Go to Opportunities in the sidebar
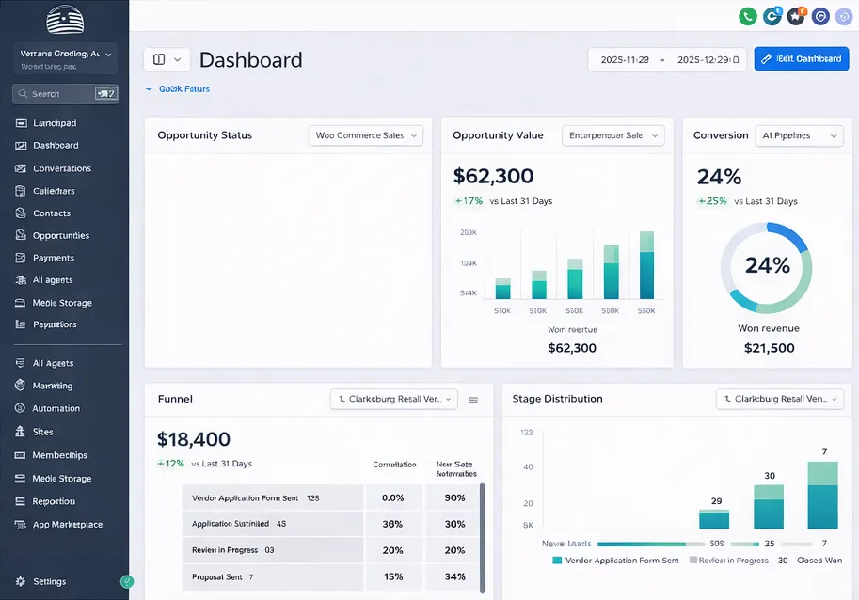 [x=61, y=235]
